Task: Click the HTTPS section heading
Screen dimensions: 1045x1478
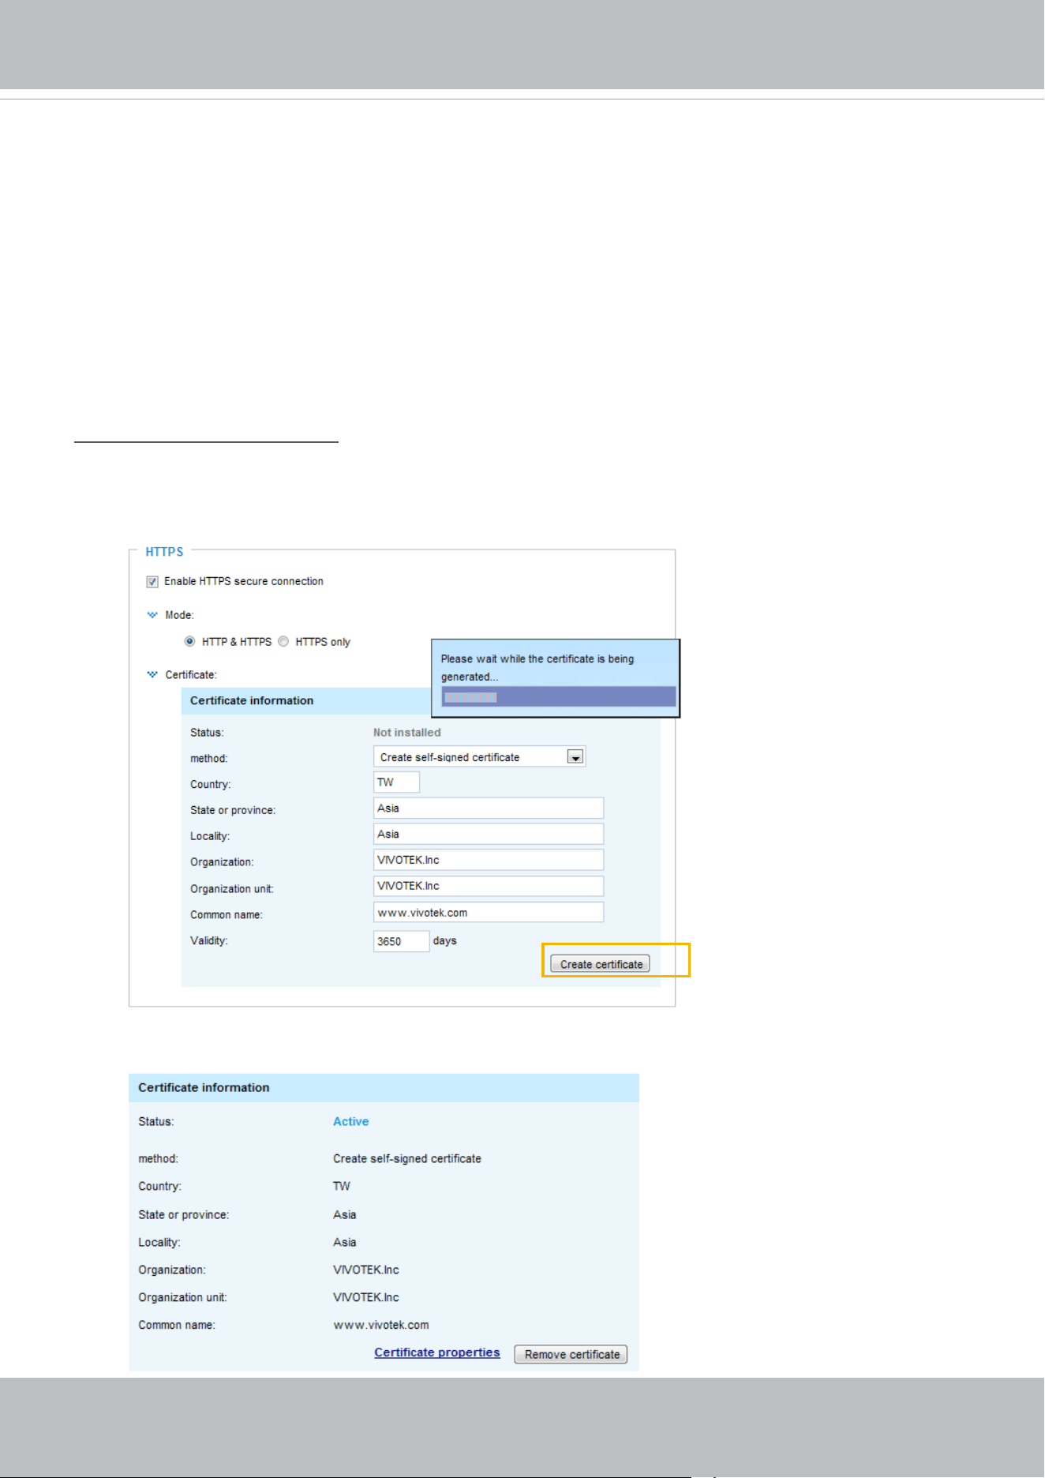Action: pyautogui.click(x=164, y=552)
